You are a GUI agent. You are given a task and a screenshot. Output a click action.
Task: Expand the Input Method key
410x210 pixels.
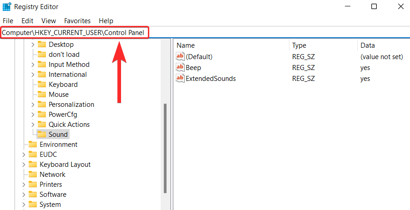pyautogui.click(x=33, y=65)
